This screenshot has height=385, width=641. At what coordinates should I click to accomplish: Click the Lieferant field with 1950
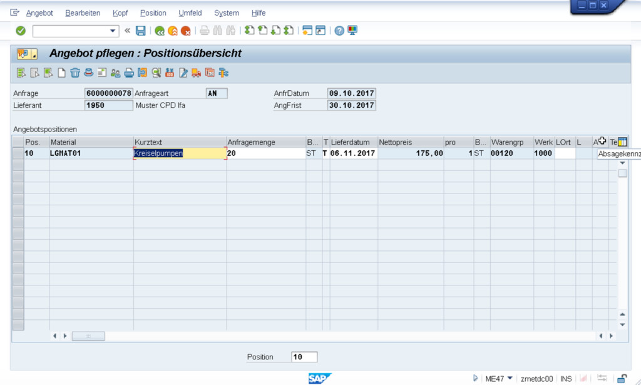pos(109,105)
